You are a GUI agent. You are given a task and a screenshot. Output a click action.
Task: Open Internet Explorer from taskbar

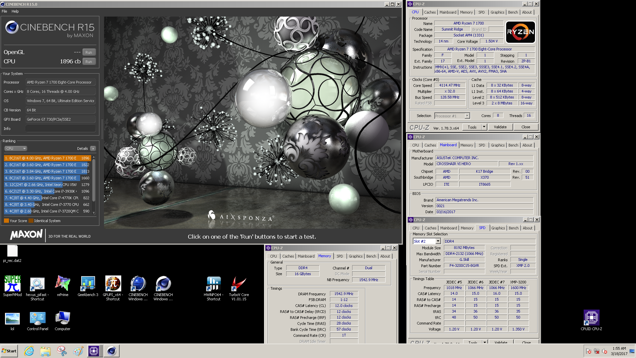tap(29, 351)
